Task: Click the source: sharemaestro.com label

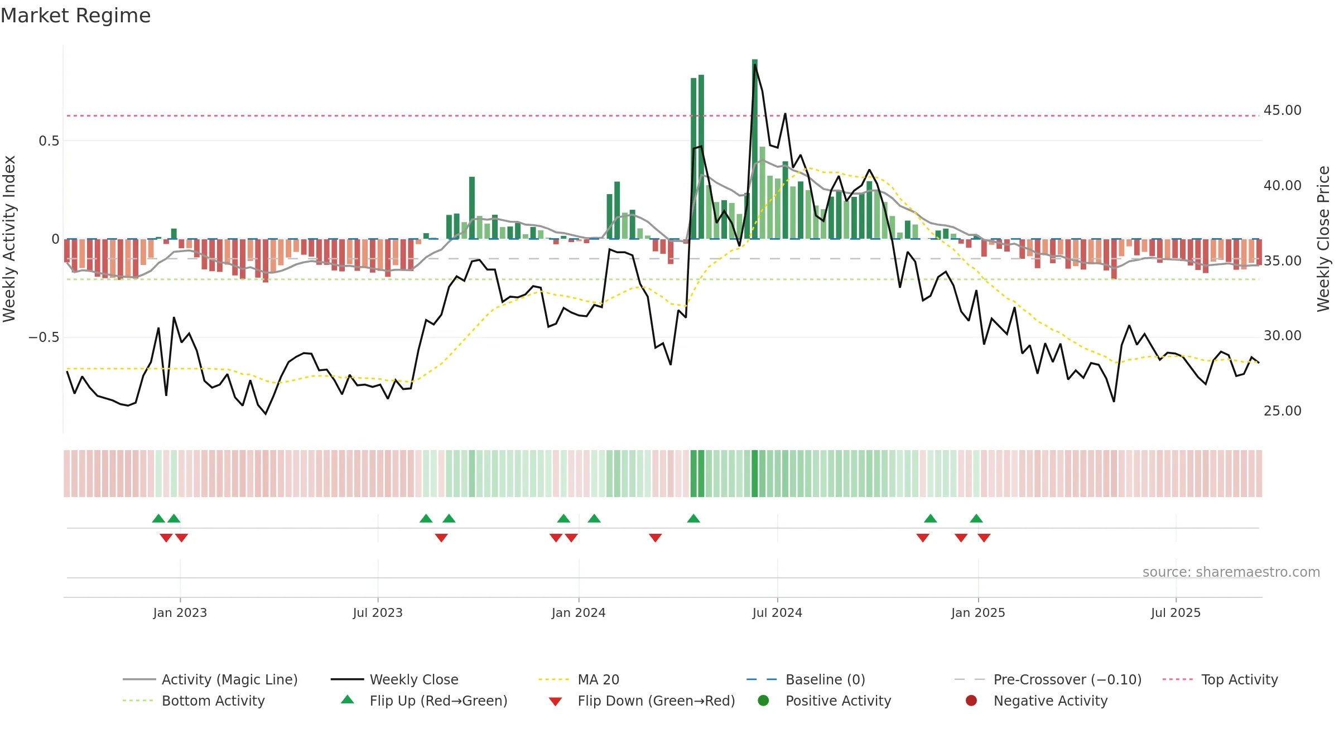Action: (1231, 572)
